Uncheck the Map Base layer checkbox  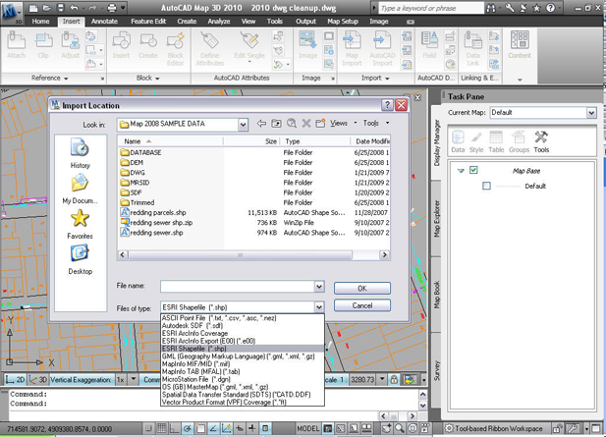click(473, 170)
